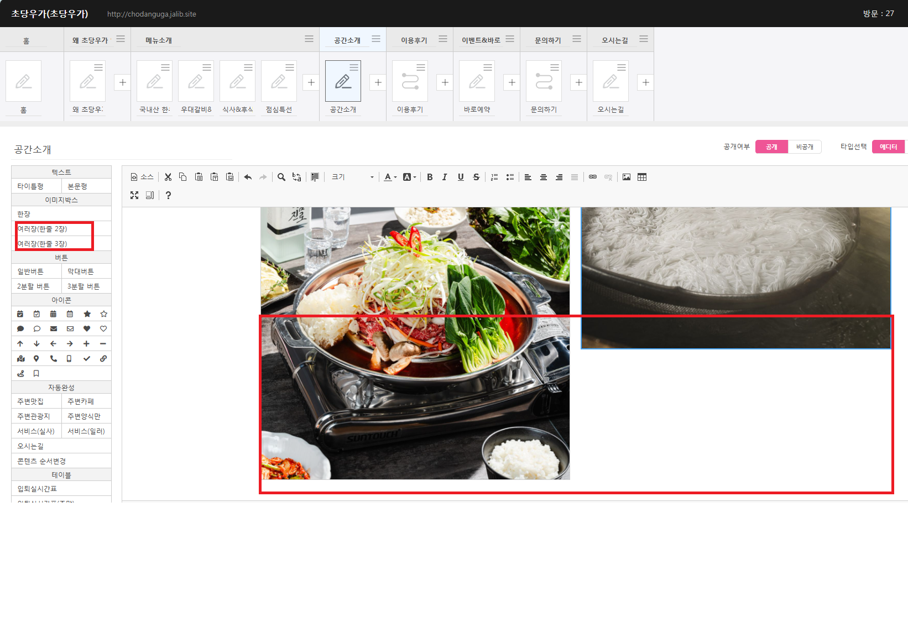Toggle bold formatting
The width and height of the screenshot is (908, 622).
430,177
